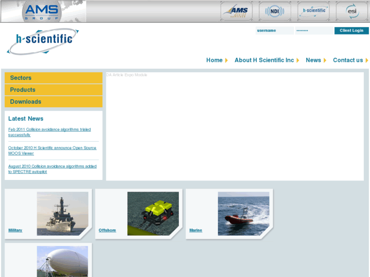This screenshot has height=277, width=370.
Task: Open August 2010 SPECTRE autopilot news link
Action: click(x=52, y=169)
